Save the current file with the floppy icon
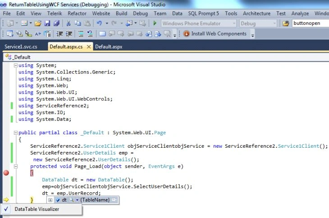The height and width of the screenshot is (218, 329). [47, 23]
